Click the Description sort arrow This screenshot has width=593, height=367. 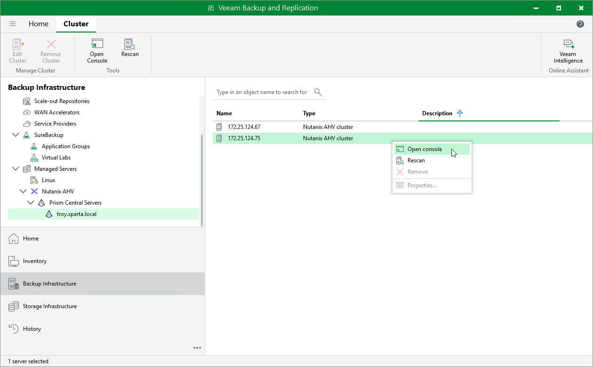460,113
